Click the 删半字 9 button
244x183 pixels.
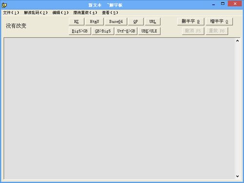pos(191,21)
